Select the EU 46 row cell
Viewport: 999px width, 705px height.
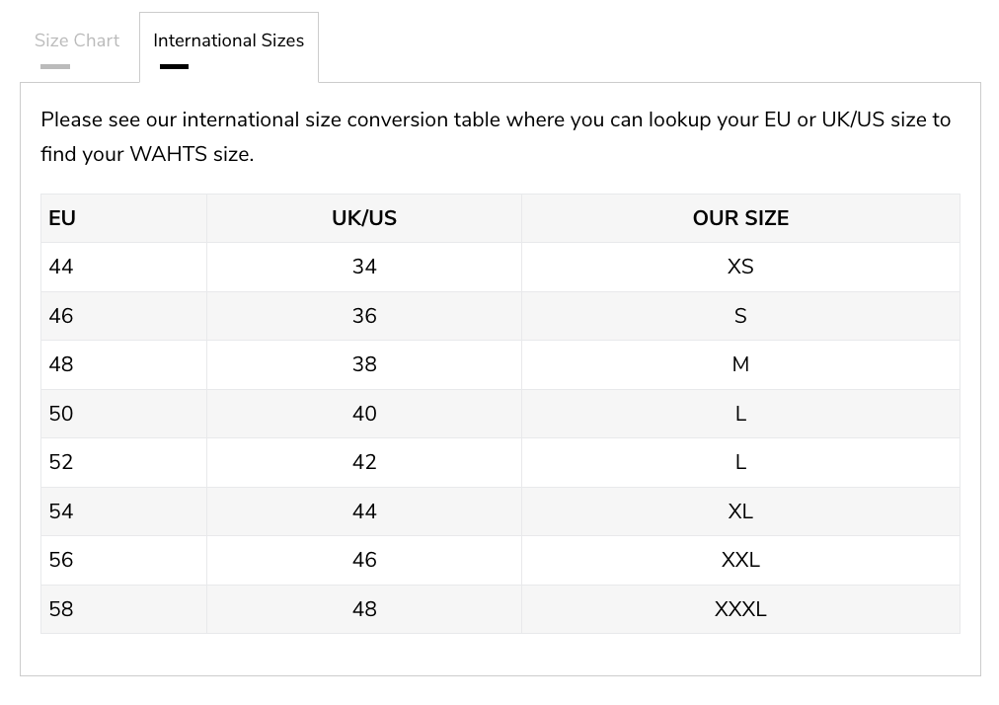coord(61,316)
